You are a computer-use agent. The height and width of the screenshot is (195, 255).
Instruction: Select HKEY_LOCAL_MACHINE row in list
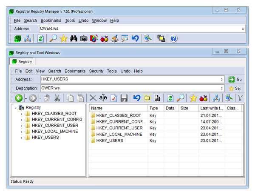point(166,135)
